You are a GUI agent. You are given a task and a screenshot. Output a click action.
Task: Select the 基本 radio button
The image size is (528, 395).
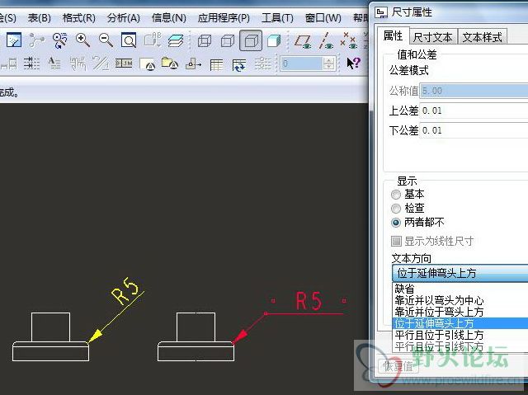pos(396,195)
